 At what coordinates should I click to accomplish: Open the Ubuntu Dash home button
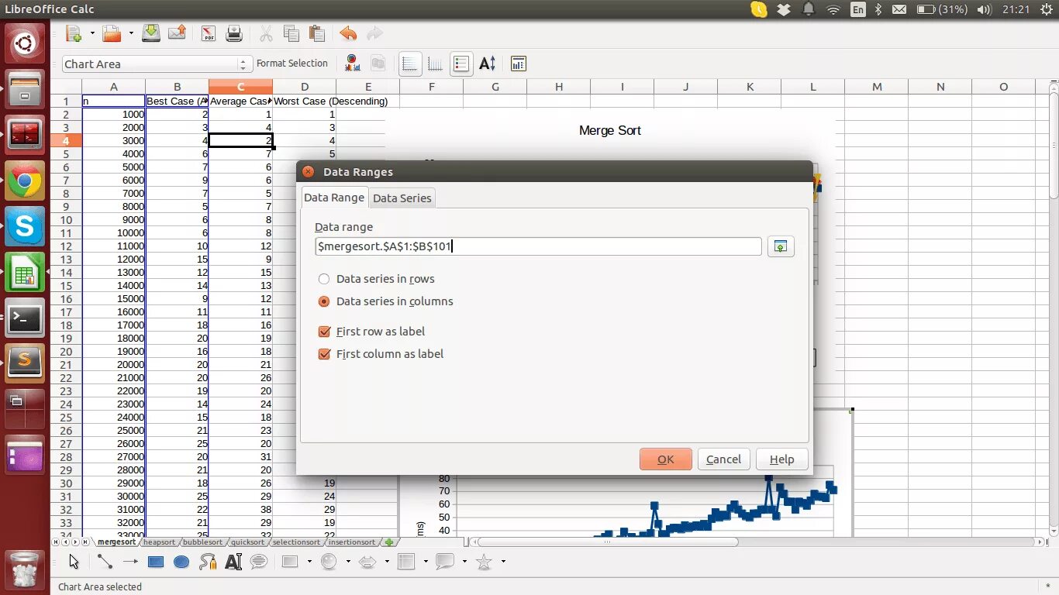(x=25, y=43)
